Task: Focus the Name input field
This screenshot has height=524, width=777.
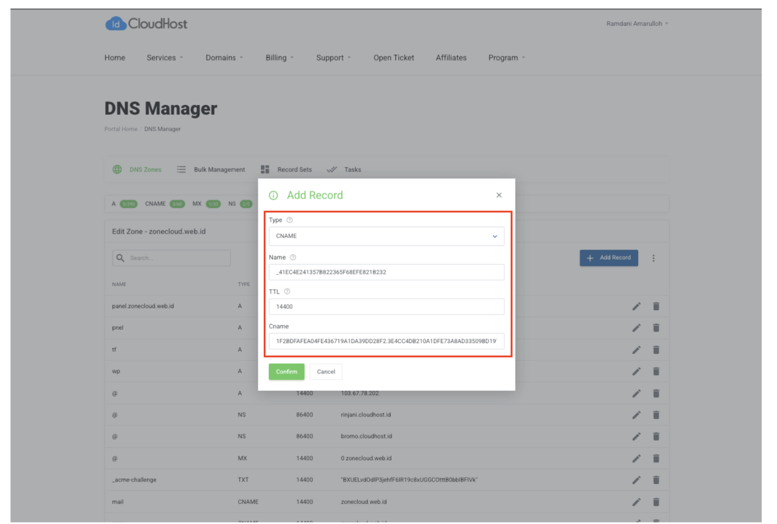Action: pos(386,272)
